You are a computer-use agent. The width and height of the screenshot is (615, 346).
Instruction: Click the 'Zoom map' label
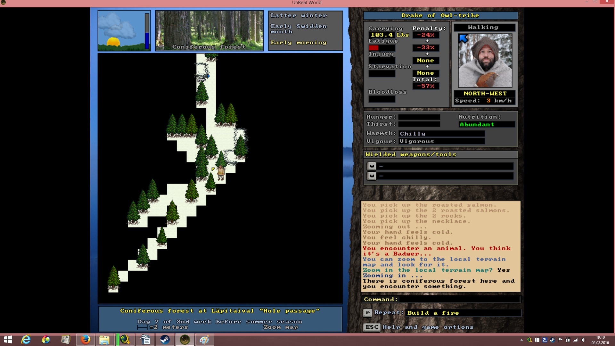tap(281, 327)
